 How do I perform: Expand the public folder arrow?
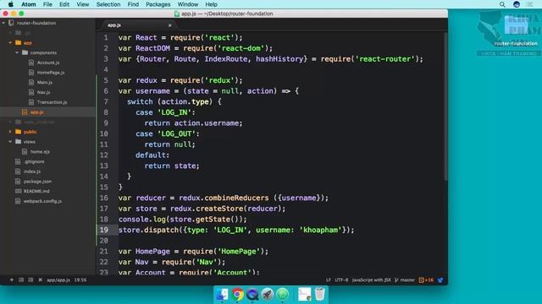[10, 132]
